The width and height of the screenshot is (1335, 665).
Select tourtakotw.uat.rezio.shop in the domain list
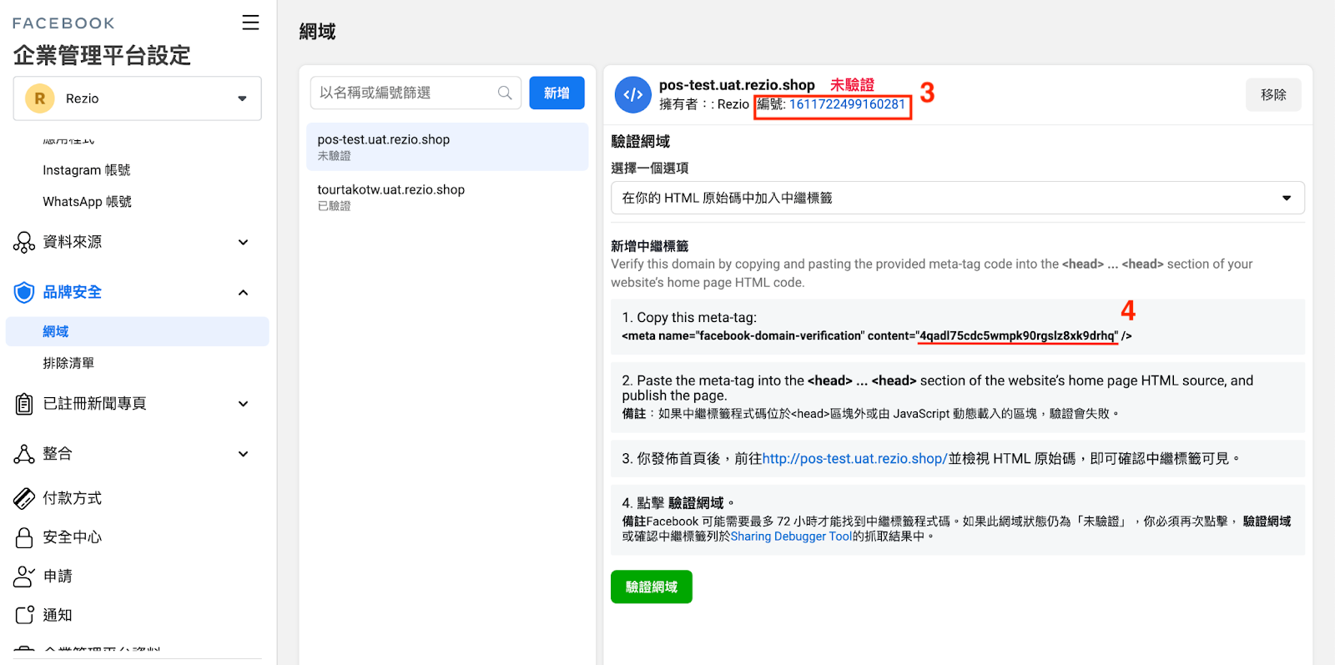click(447, 197)
